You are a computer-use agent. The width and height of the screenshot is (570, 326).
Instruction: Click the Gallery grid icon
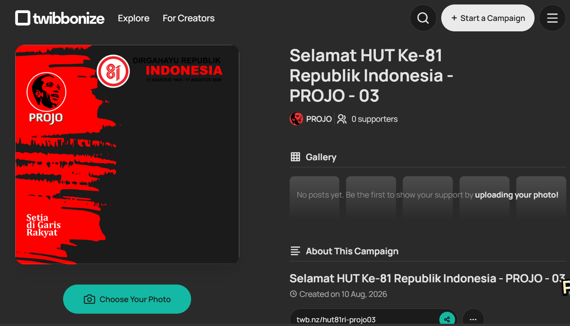coord(295,157)
